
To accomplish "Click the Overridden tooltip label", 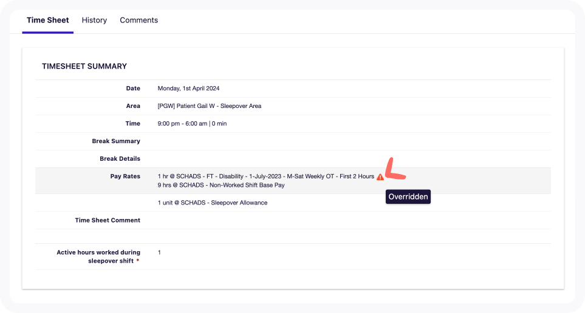I will pyautogui.click(x=408, y=197).
